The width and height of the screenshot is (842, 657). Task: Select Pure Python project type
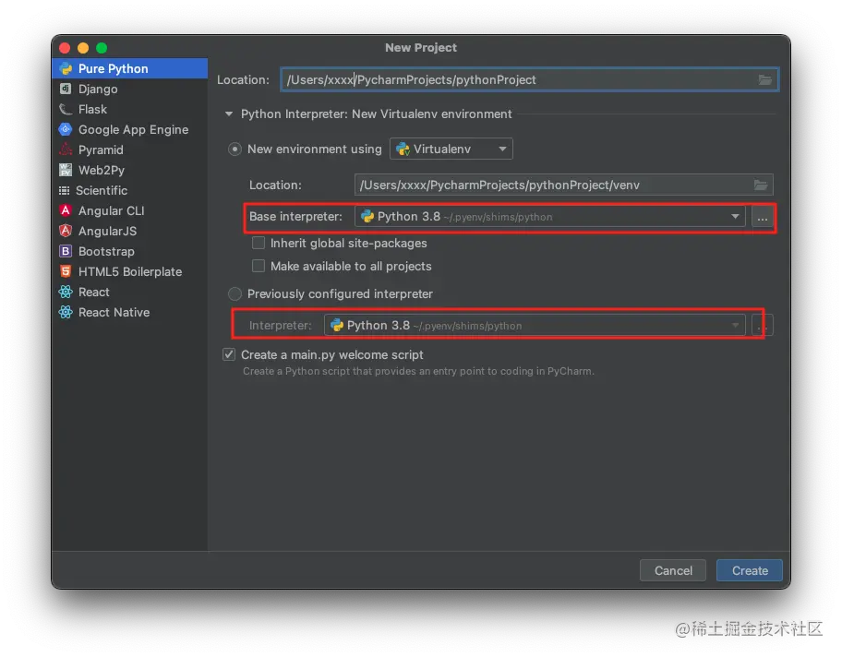(x=130, y=68)
